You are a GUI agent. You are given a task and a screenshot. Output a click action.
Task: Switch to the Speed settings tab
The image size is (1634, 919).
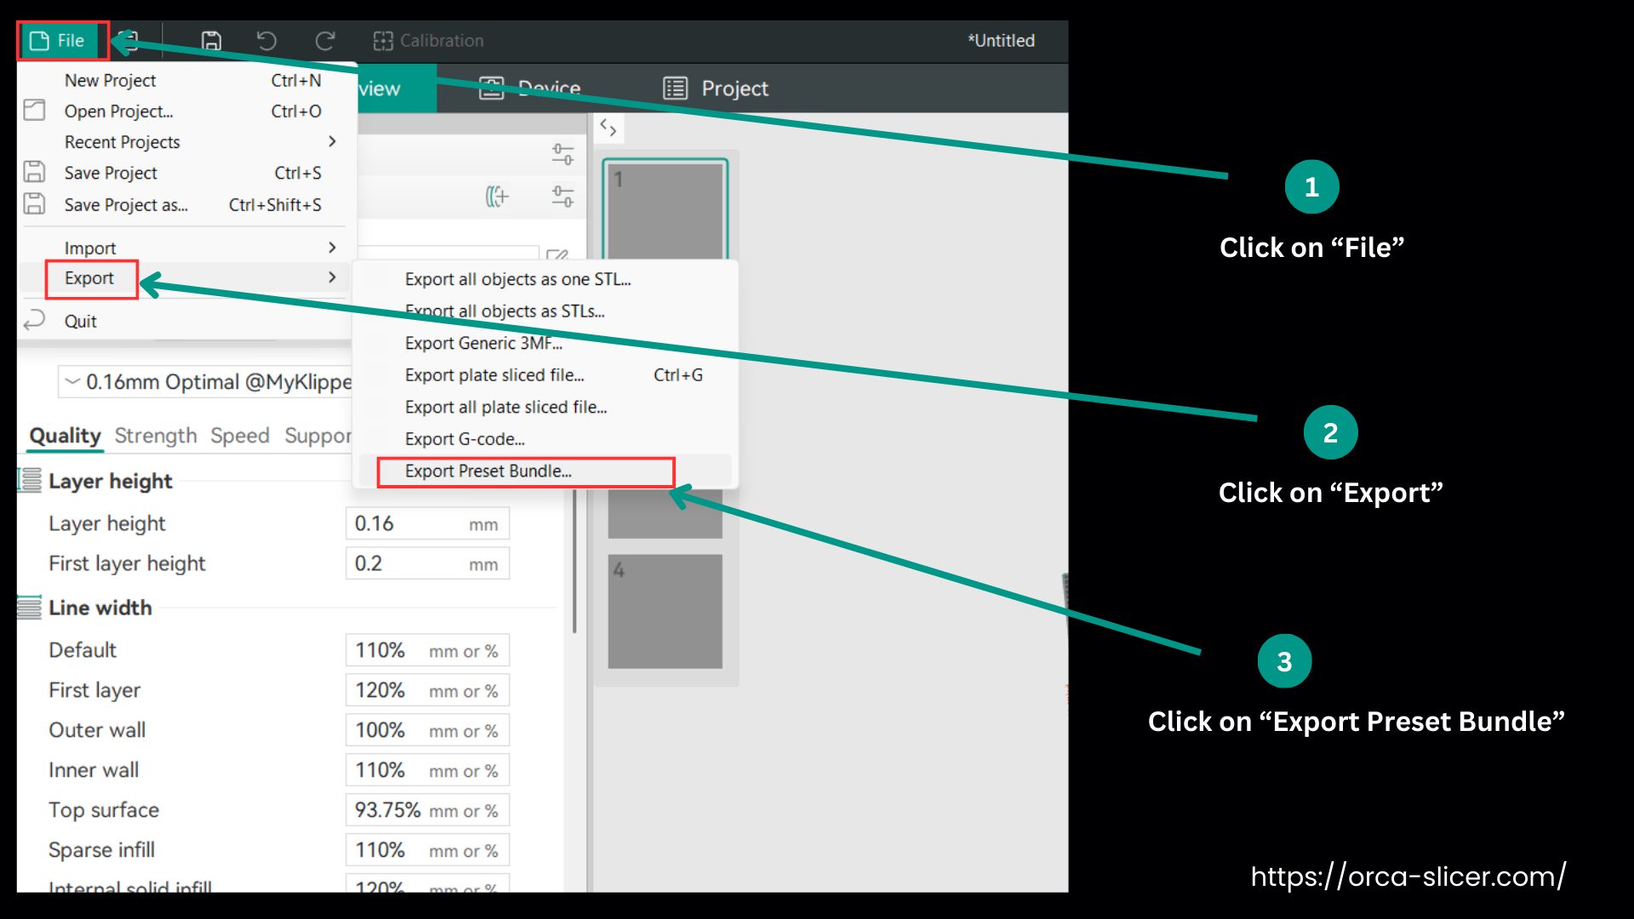(240, 436)
